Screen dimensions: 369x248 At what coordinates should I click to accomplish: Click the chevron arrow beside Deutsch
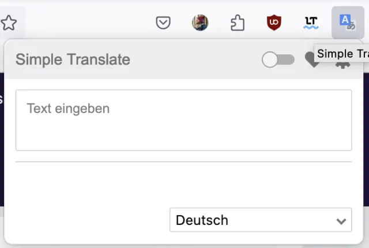tap(341, 221)
